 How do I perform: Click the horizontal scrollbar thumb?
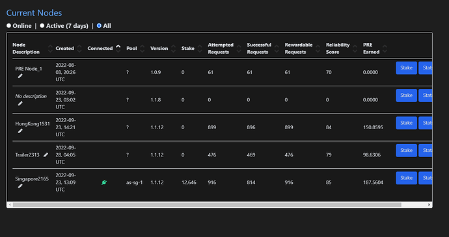coord(207,205)
